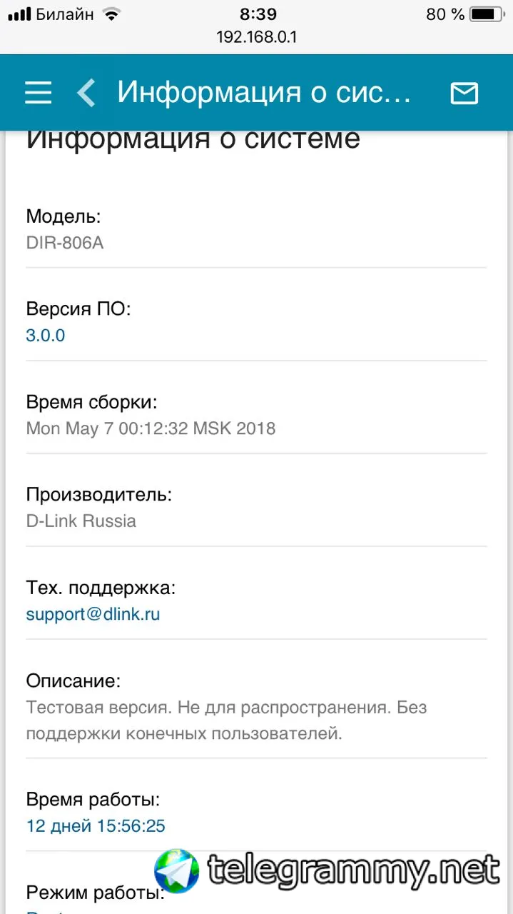Tap the telegrammy.net watermark text

pos(354,870)
